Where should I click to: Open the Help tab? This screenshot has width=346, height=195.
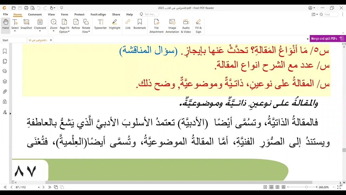point(129,14)
